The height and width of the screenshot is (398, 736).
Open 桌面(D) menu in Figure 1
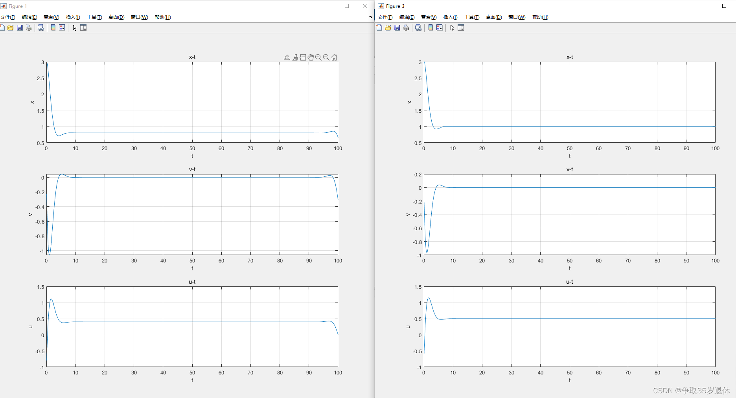coord(116,17)
